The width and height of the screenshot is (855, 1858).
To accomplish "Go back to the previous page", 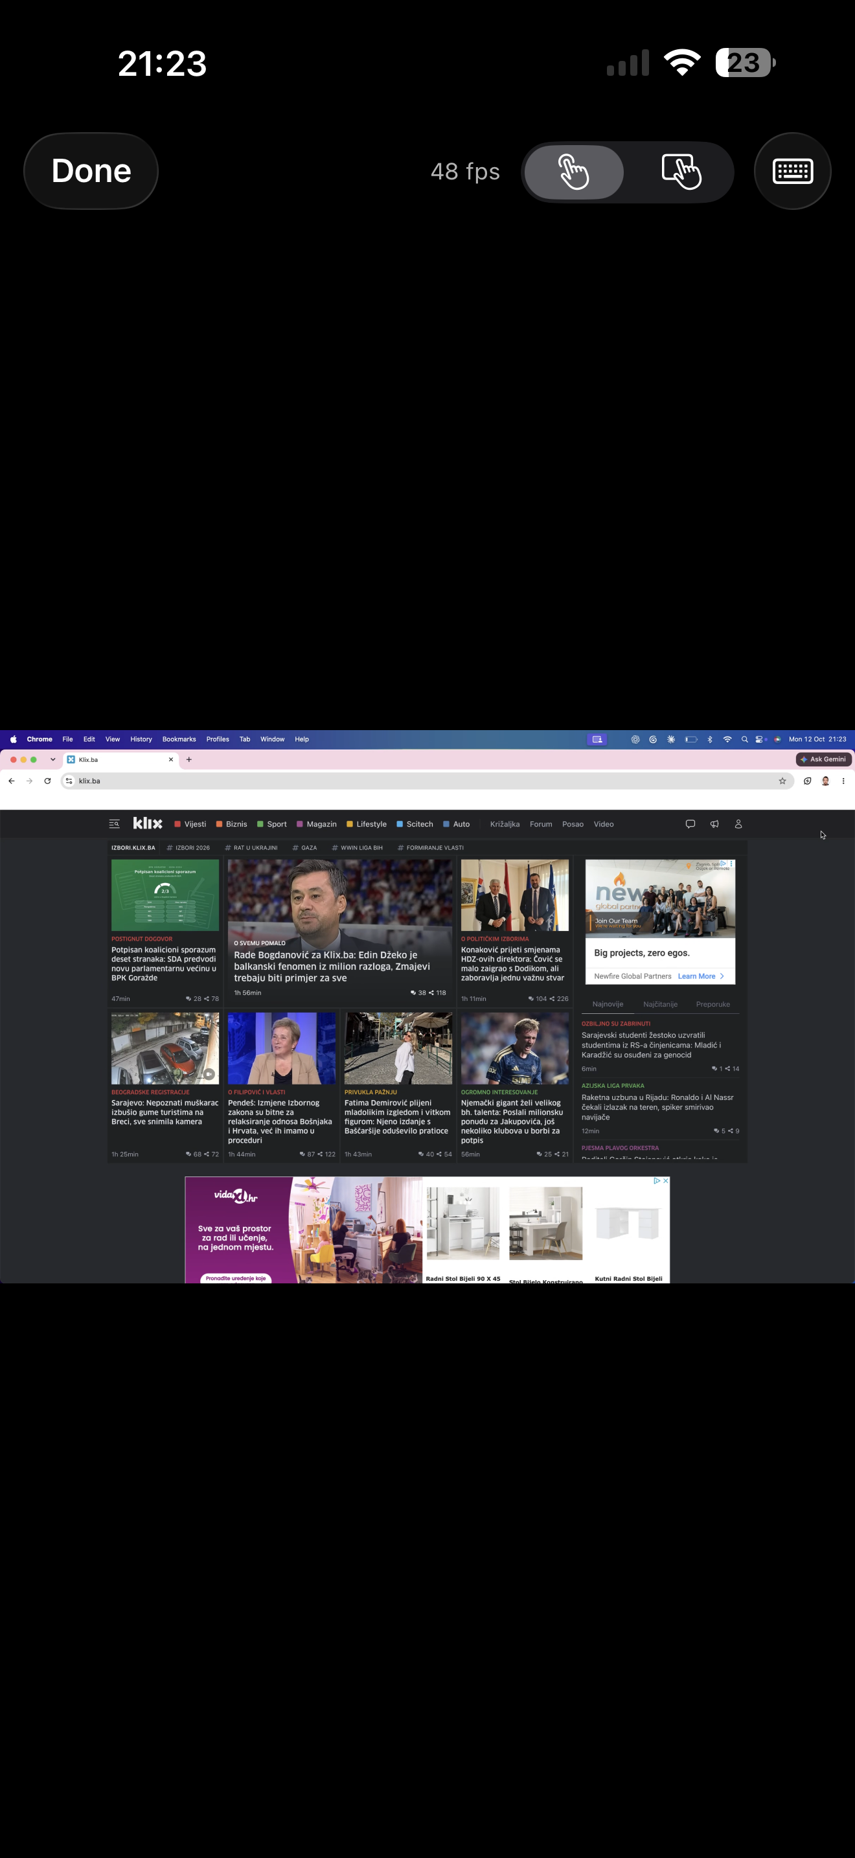I will click(12, 781).
